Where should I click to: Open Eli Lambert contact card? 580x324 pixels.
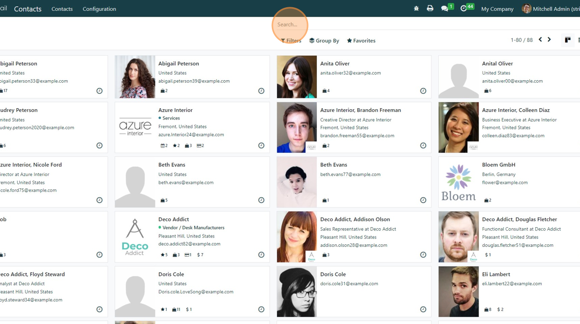509,291
